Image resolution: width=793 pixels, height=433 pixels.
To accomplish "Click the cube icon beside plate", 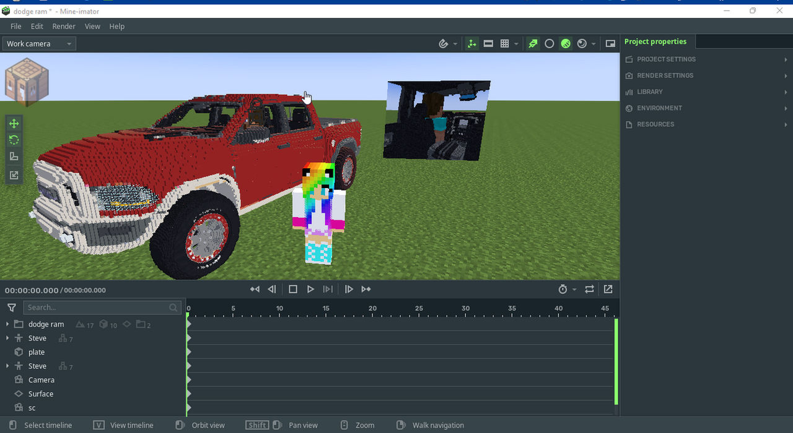I will pyautogui.click(x=19, y=352).
